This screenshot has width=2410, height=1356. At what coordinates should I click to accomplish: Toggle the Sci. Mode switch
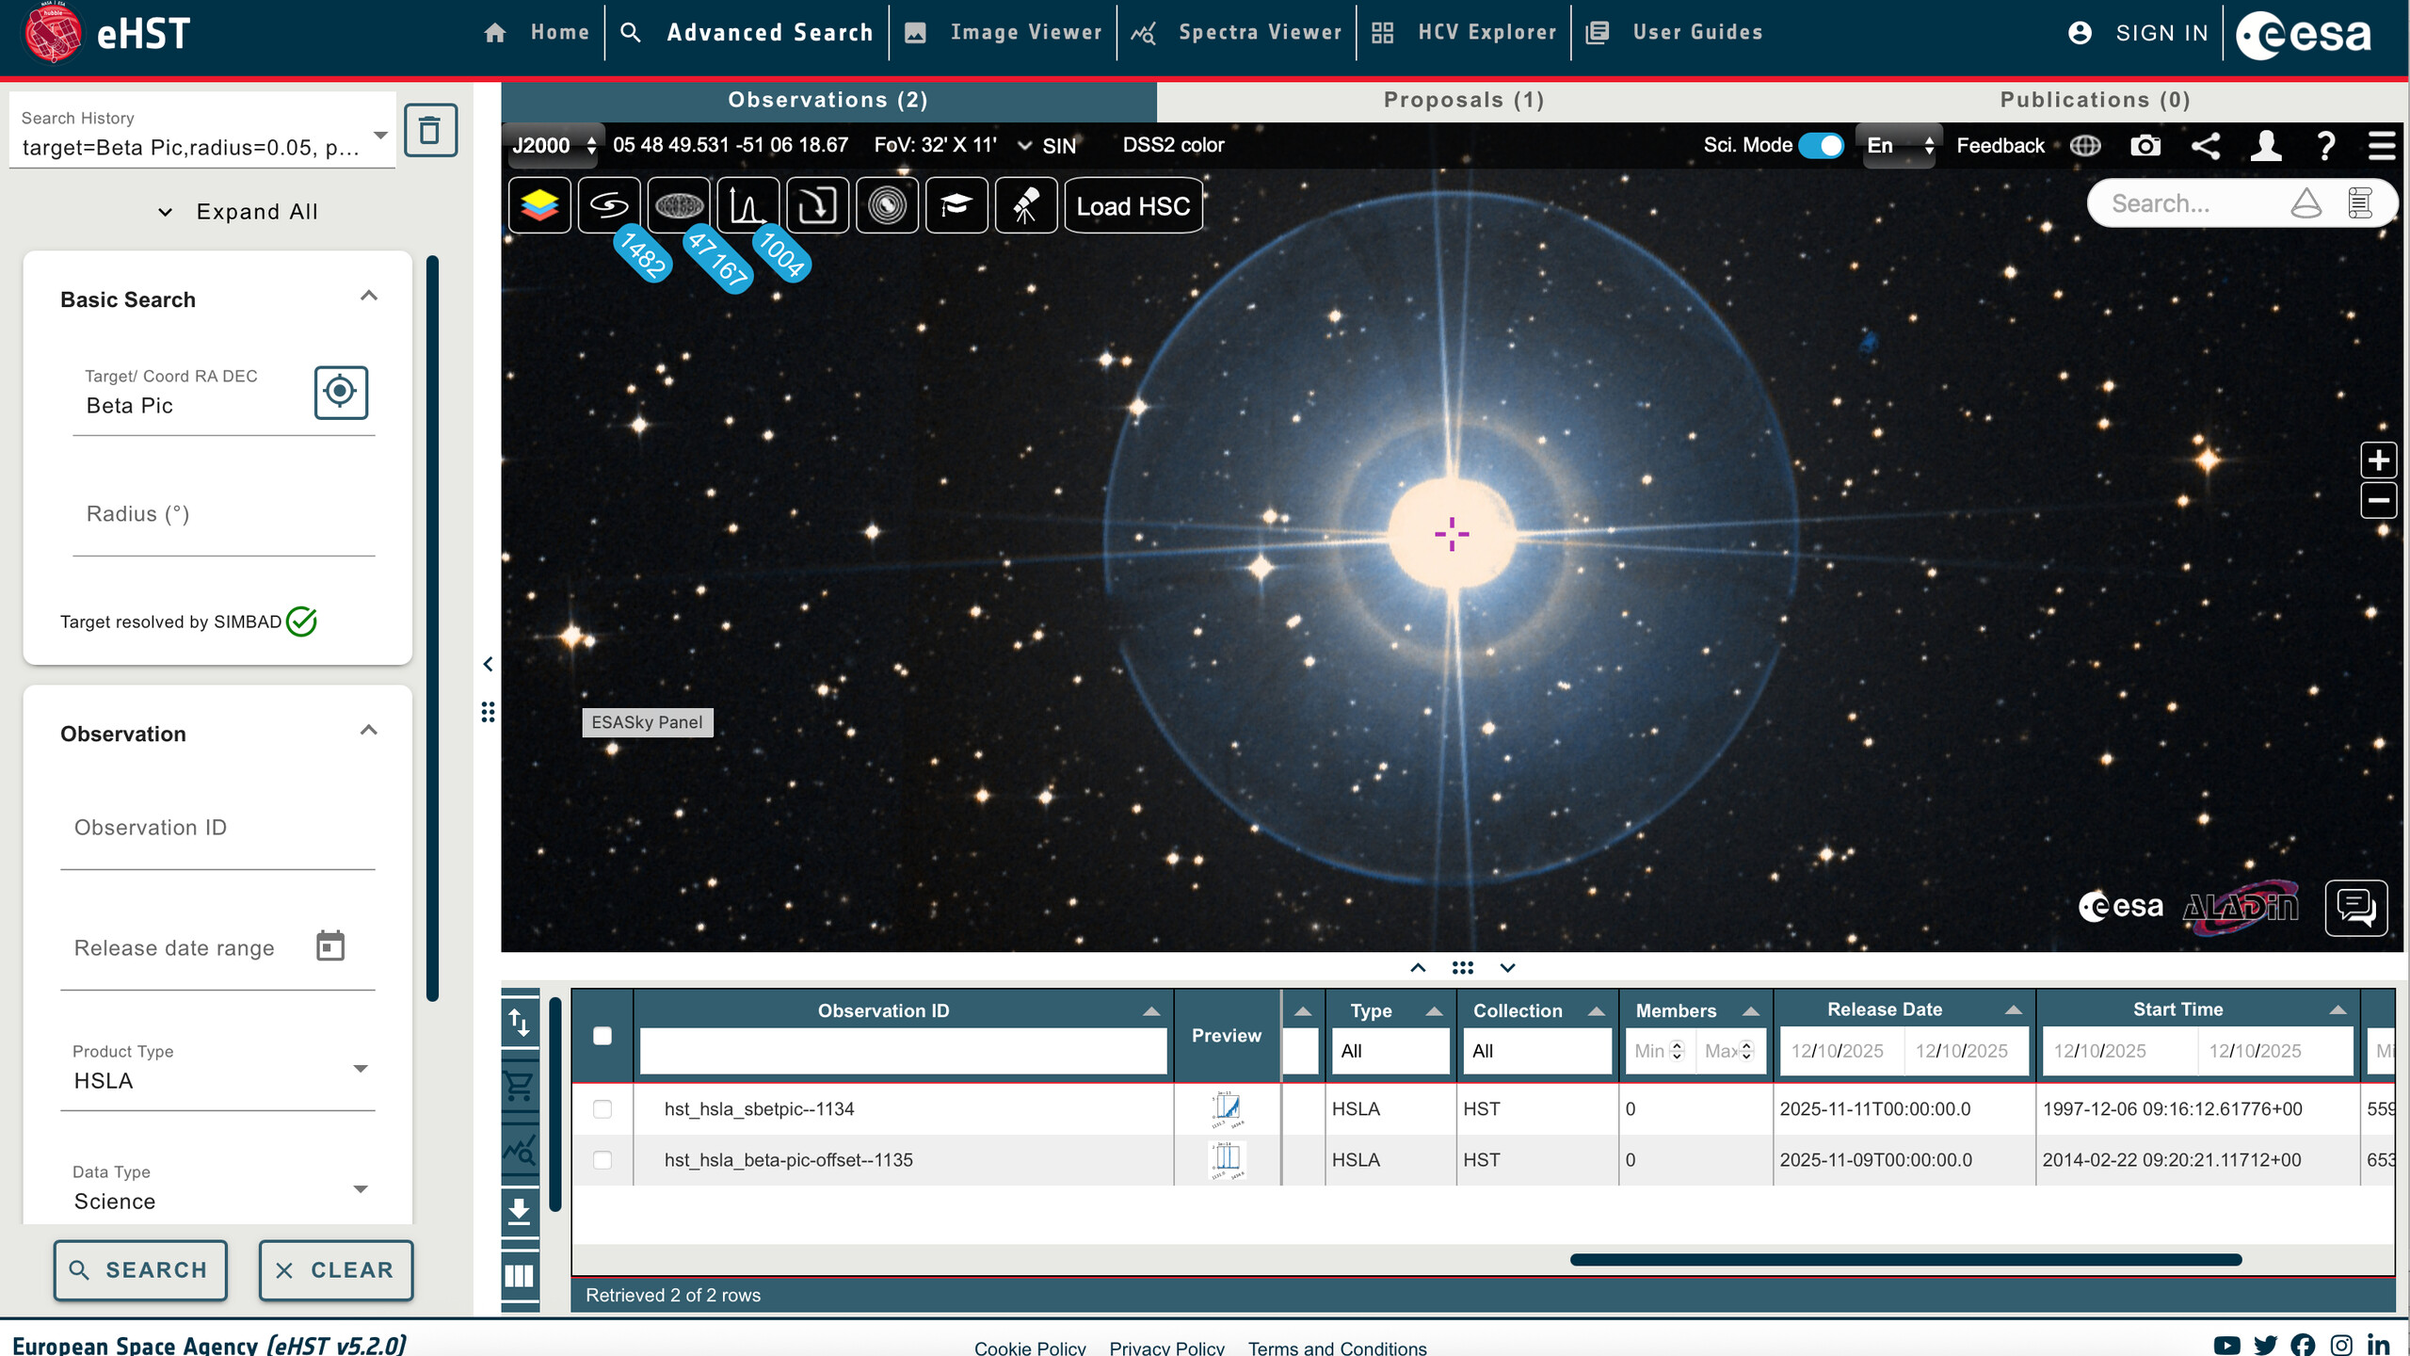(x=1821, y=146)
